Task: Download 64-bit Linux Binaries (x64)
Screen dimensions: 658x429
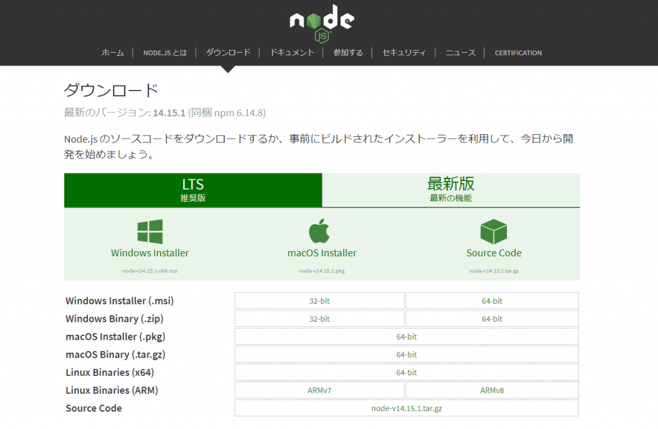Action: pos(407,372)
